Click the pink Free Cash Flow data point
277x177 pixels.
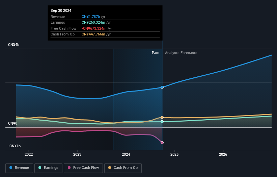coord(162,143)
